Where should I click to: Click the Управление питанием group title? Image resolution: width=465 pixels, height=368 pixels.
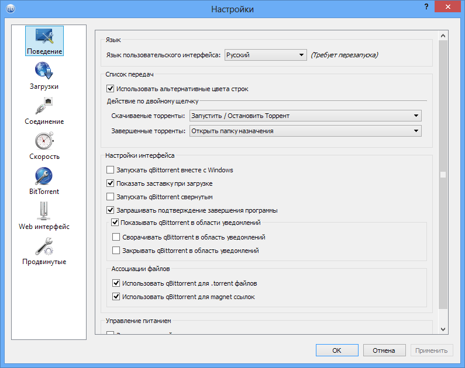139,321
